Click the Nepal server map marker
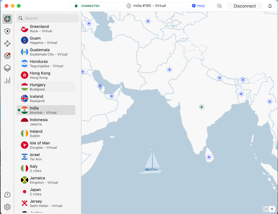The width and height of the screenshot is (278, 214). click(219, 78)
